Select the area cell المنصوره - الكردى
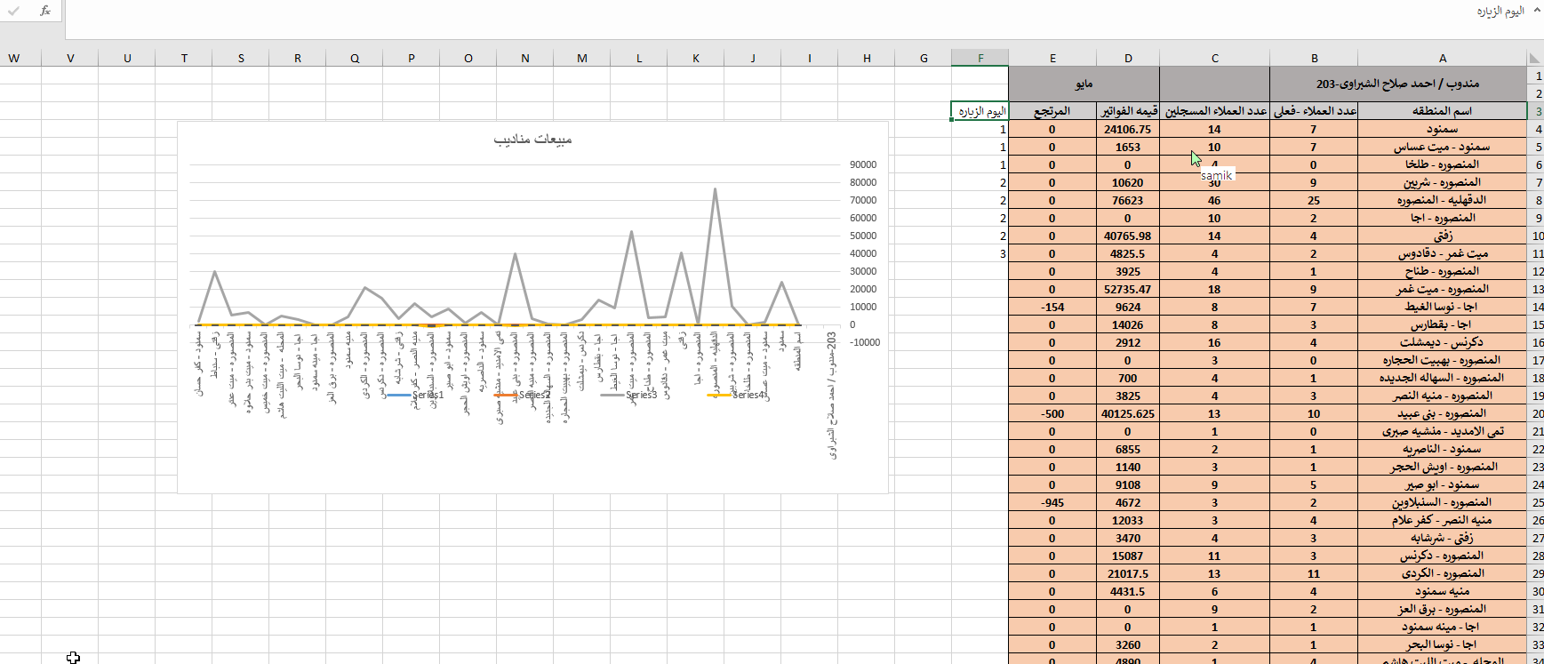 (x=1443, y=573)
